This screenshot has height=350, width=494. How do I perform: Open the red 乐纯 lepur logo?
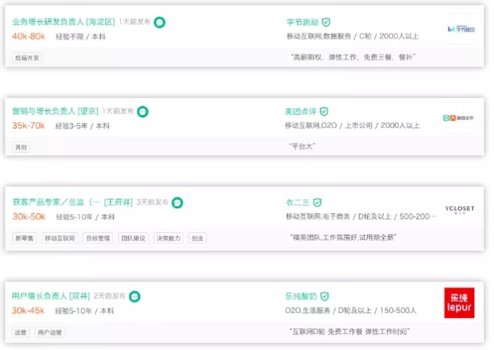click(459, 303)
